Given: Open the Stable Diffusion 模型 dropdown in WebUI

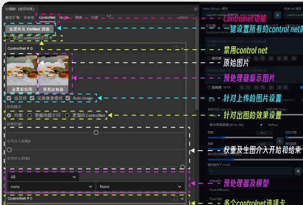Looking at the screenshot, I should (x=237, y=15).
